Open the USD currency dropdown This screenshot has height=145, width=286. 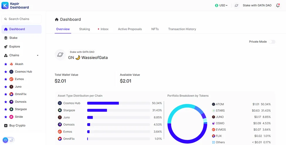click(221, 6)
